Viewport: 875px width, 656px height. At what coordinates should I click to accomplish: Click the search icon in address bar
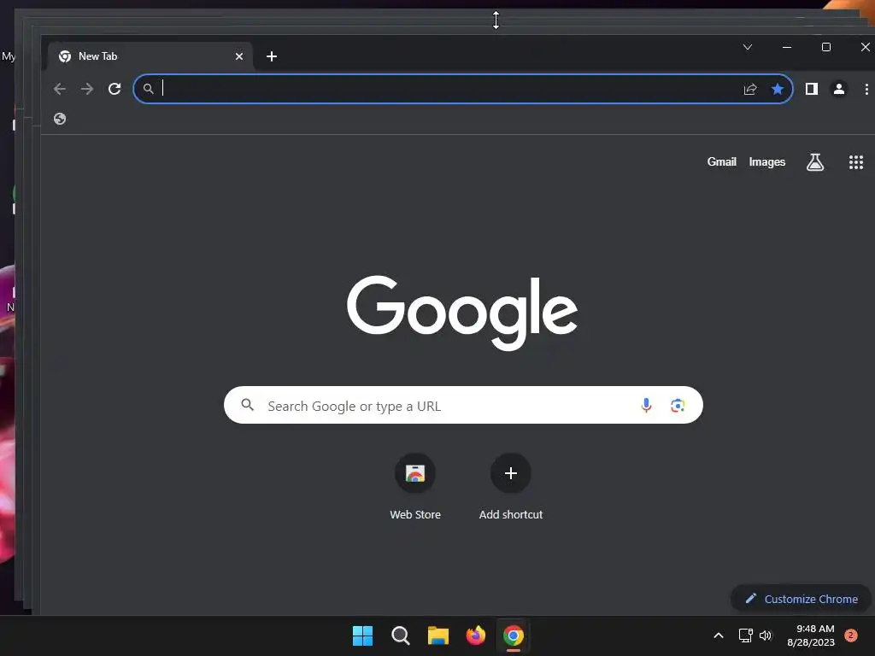point(149,89)
